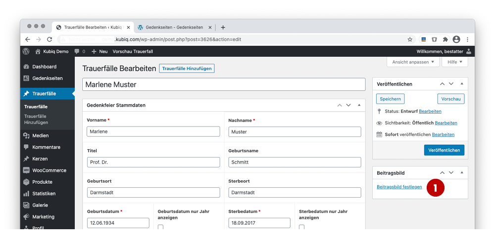Open the Hilfe dropdown
The image size is (495, 247).
455,62
